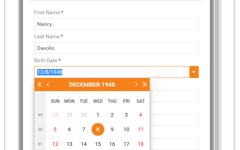The image size is (240, 150).
Task: Go to previous month arrow
Action: click(48, 85)
